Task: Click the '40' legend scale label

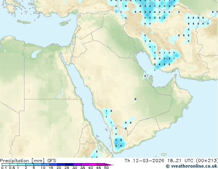Action: coord(90,168)
